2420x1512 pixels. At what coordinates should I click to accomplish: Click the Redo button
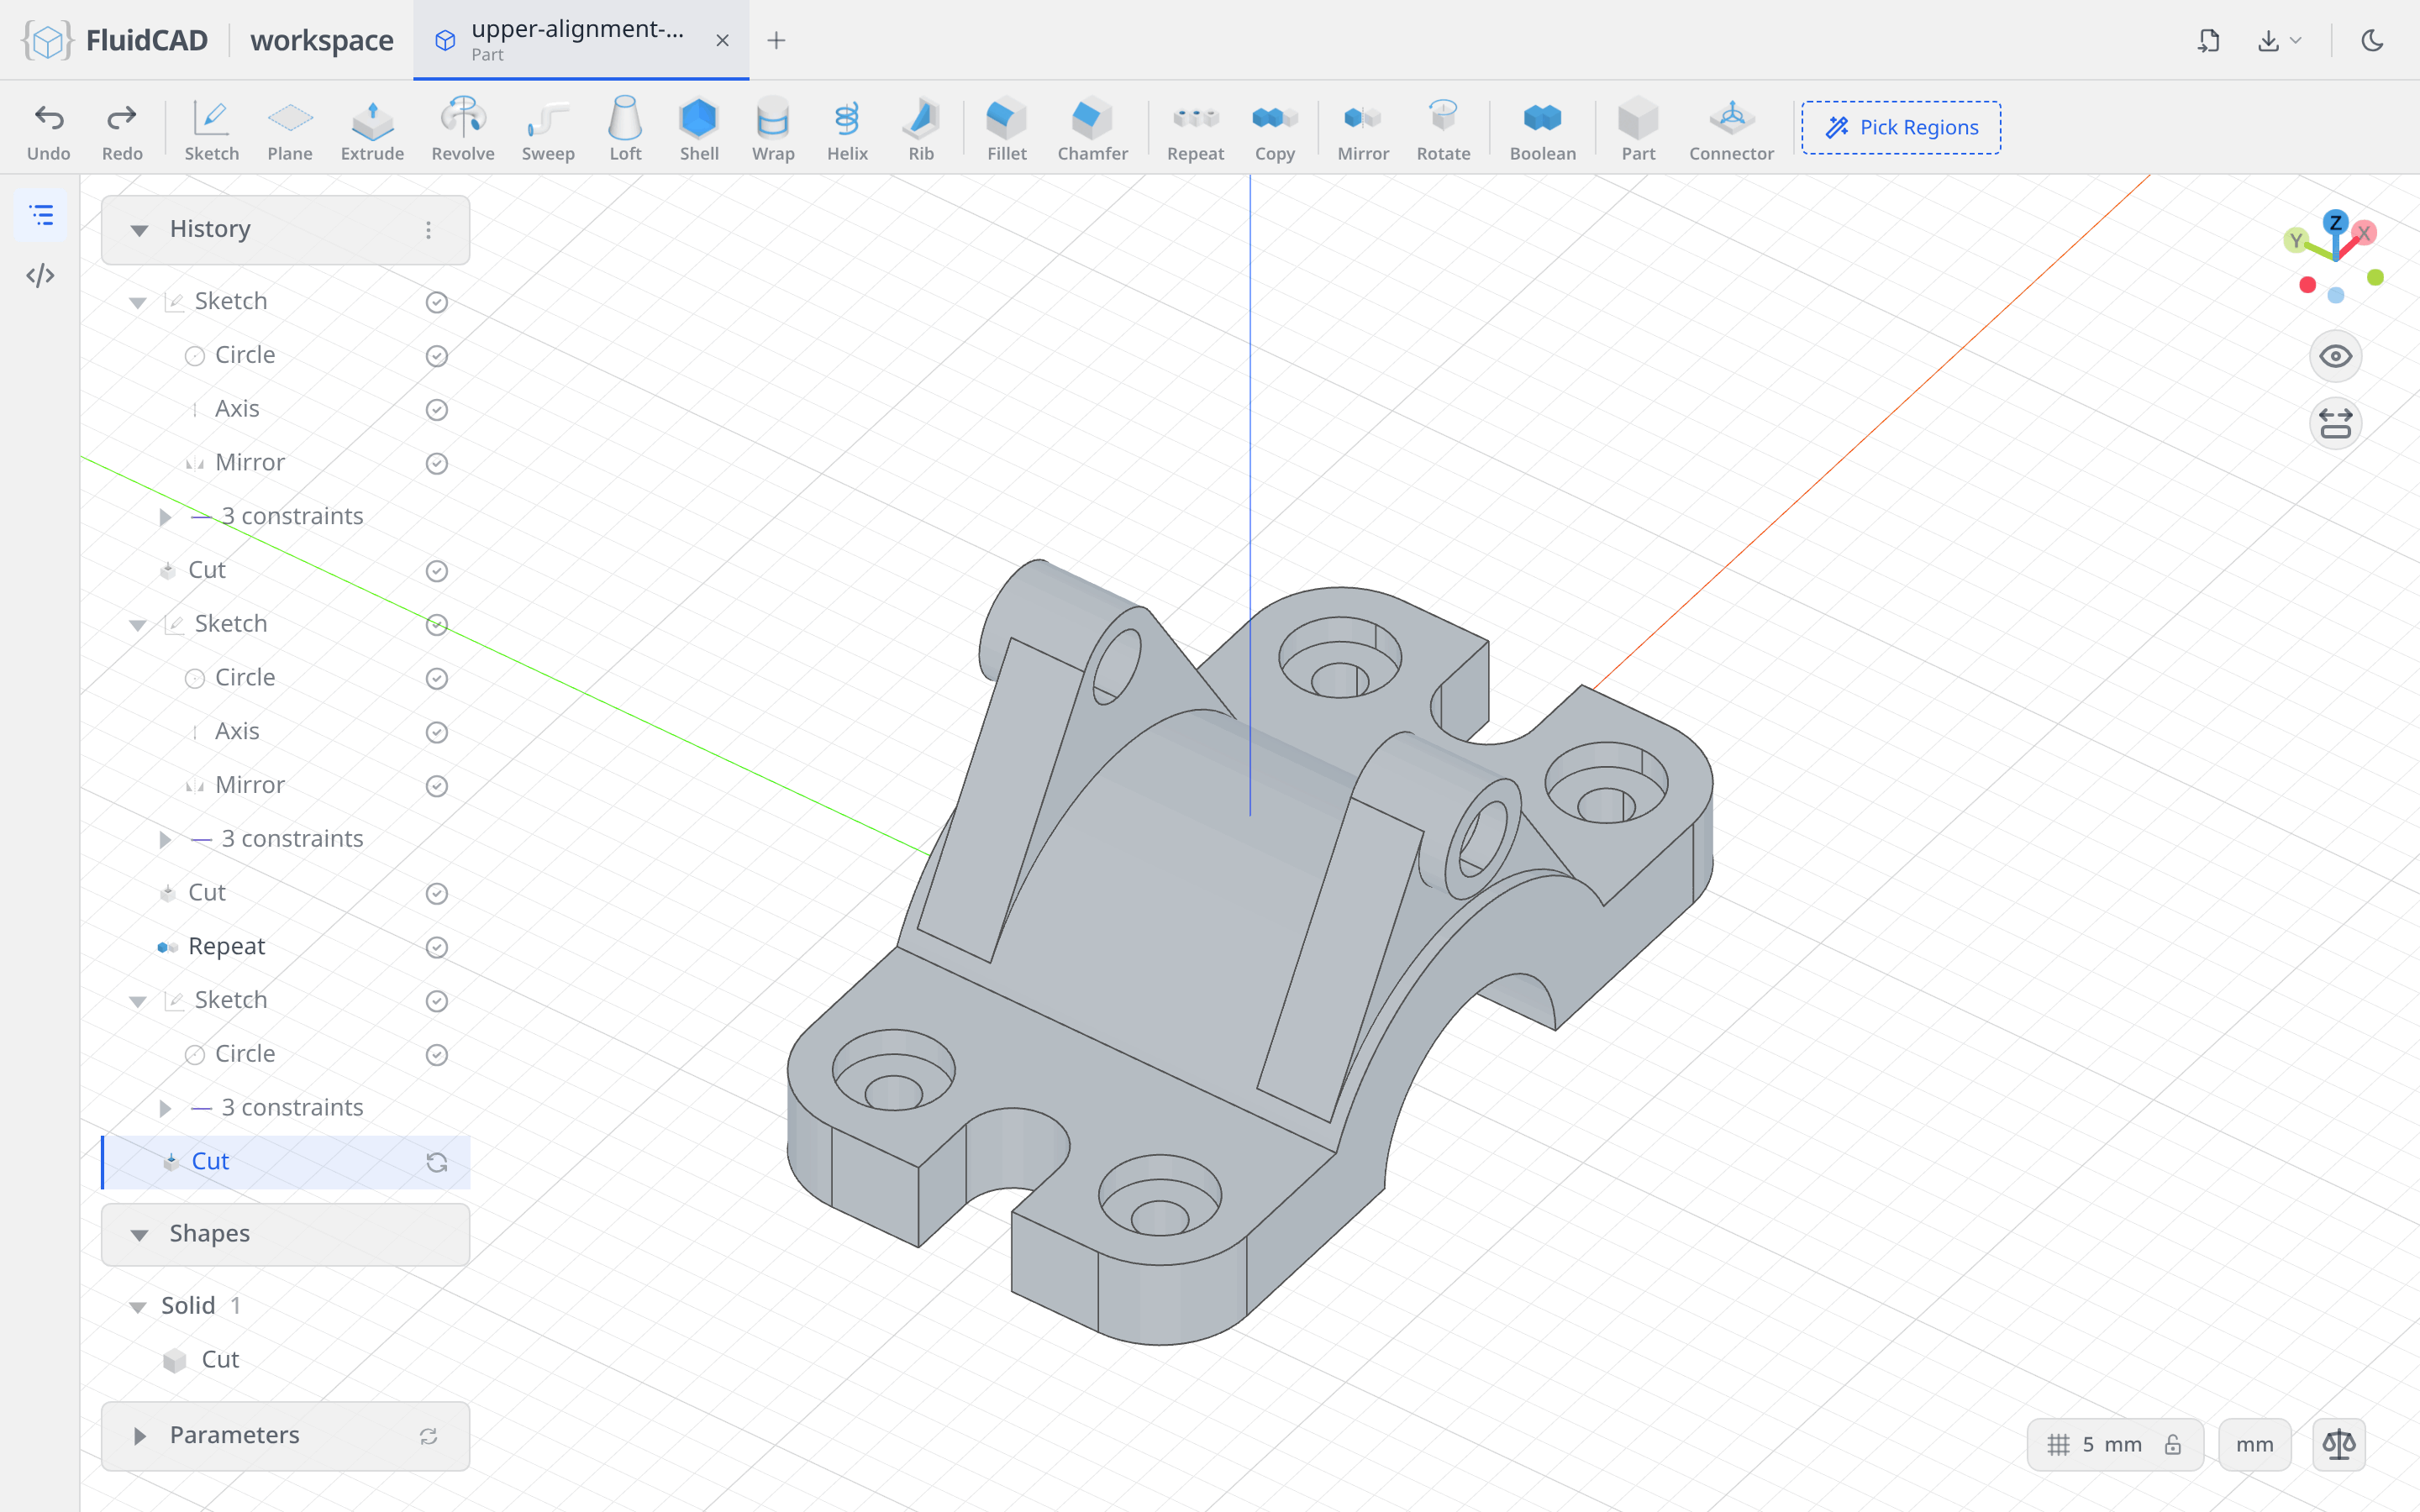coord(122,129)
